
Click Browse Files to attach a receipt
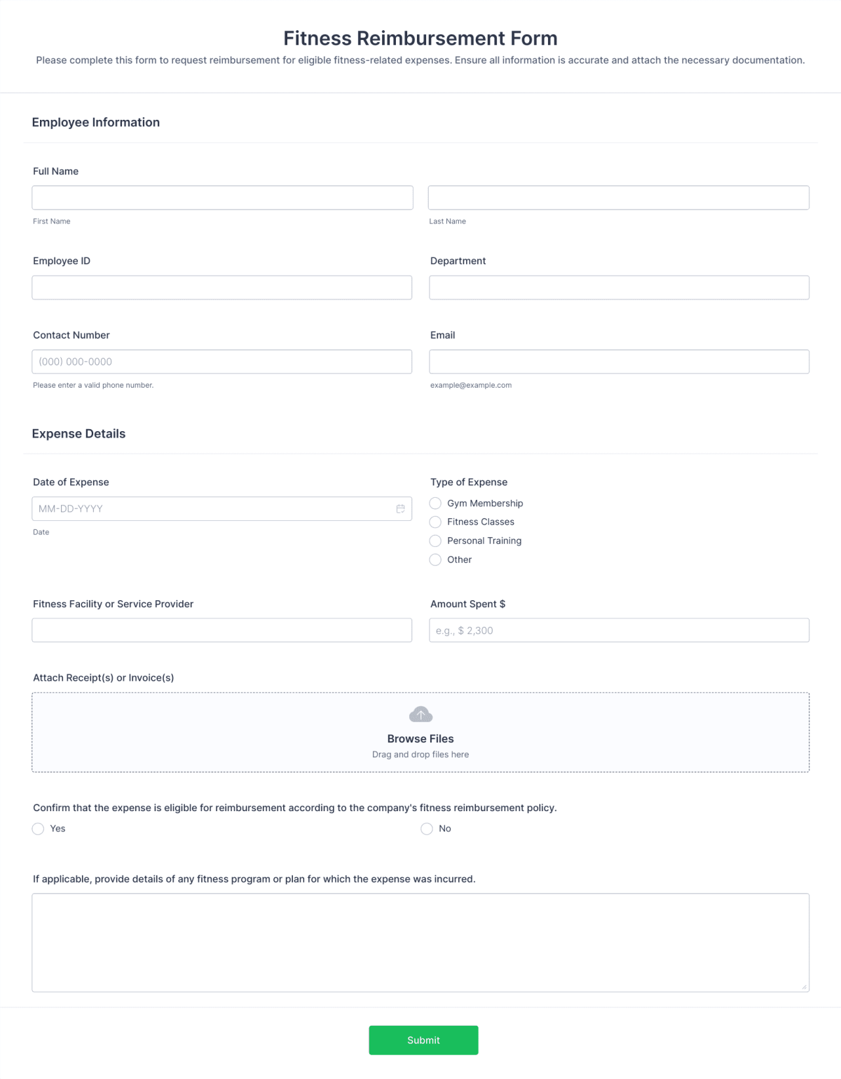click(420, 738)
